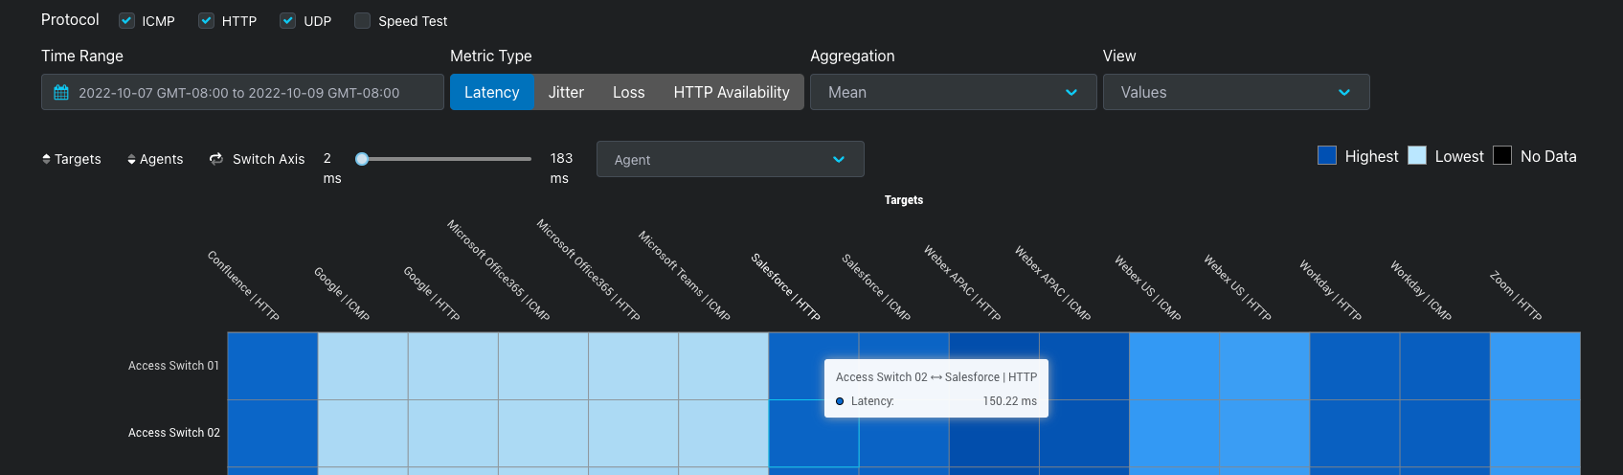Click Microsoft Office365 | ICMP column header

498,270
